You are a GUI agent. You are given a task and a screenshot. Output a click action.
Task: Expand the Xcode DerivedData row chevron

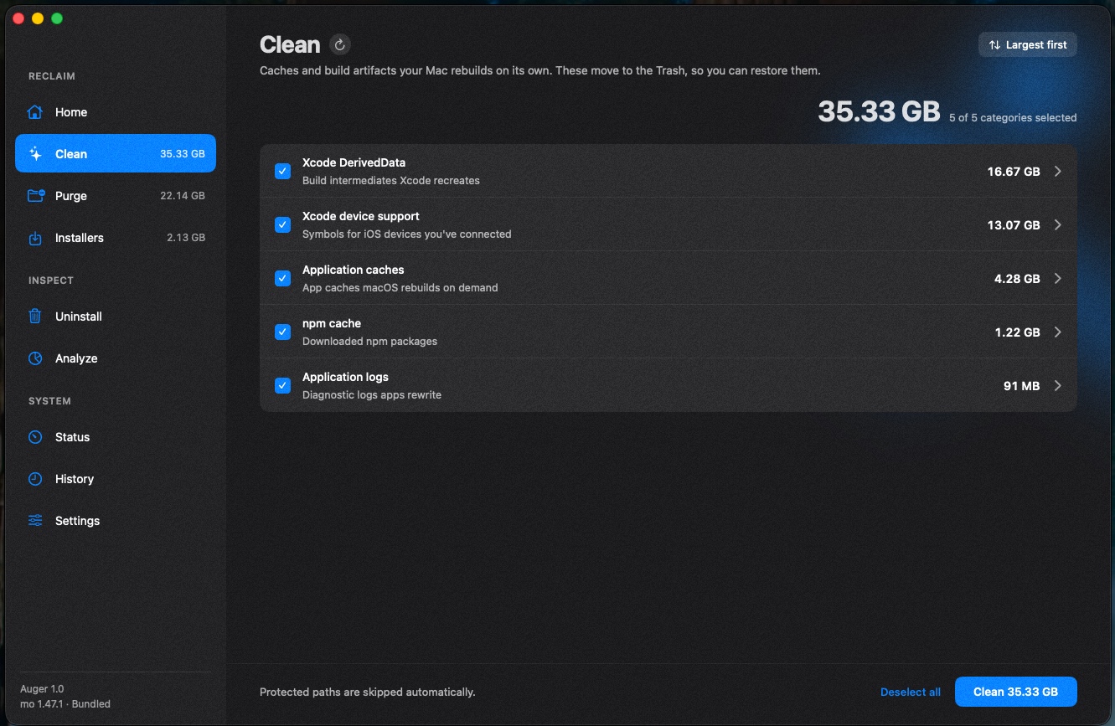(x=1058, y=172)
